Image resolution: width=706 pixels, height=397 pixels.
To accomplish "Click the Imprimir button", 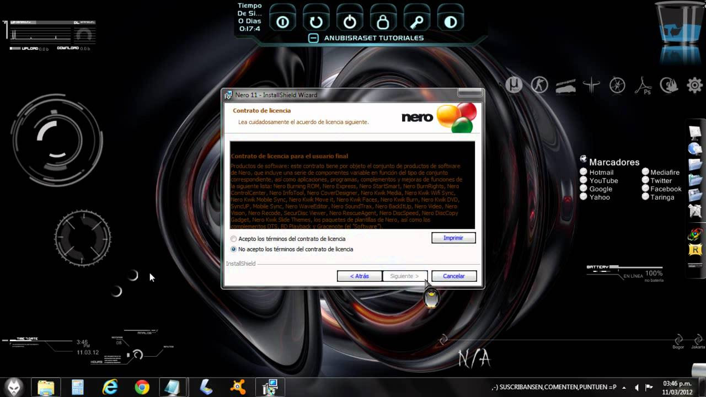I will tap(453, 238).
